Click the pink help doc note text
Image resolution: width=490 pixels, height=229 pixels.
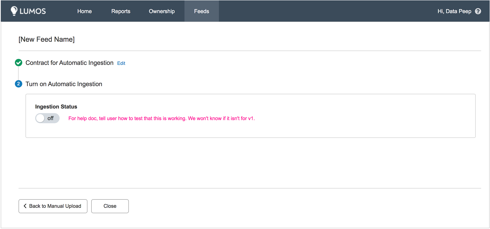pos(162,118)
